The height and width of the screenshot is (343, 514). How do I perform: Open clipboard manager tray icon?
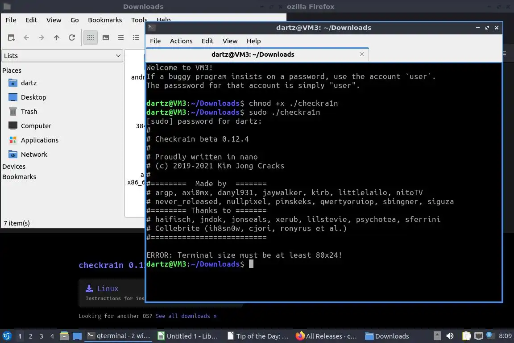(466, 336)
